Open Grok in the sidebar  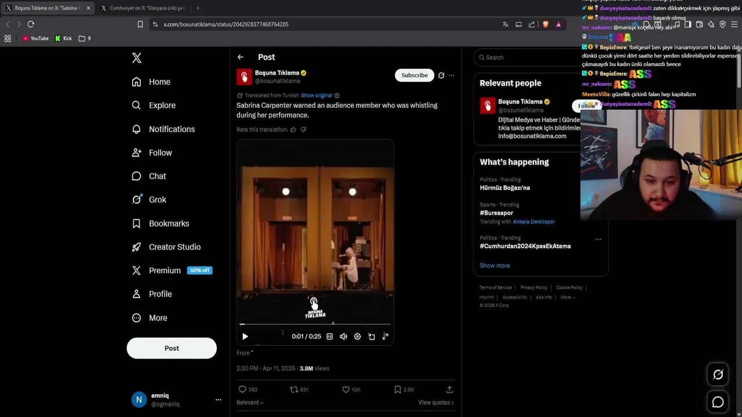(149, 200)
